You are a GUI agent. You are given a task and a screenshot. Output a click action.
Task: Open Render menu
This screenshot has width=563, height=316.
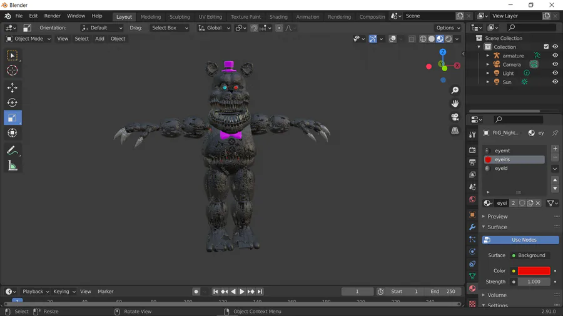coord(53,16)
